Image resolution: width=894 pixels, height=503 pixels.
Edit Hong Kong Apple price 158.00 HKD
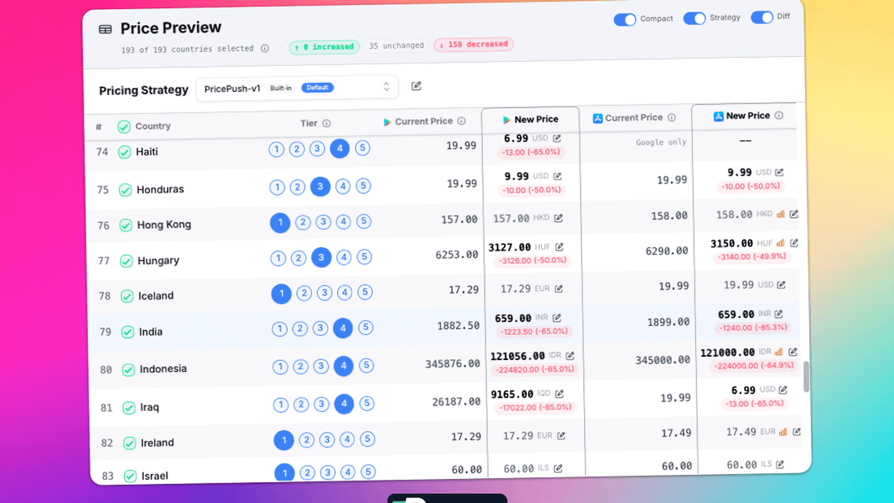click(x=794, y=214)
